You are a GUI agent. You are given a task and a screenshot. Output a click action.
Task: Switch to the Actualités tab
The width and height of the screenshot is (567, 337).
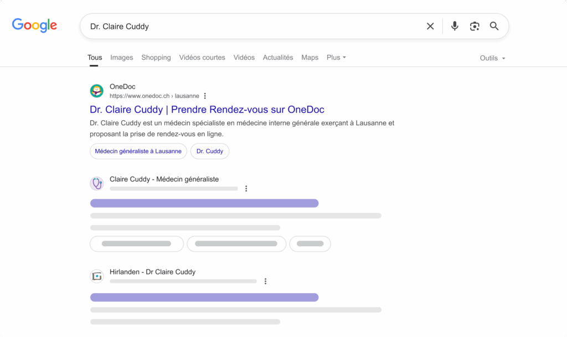tap(278, 58)
